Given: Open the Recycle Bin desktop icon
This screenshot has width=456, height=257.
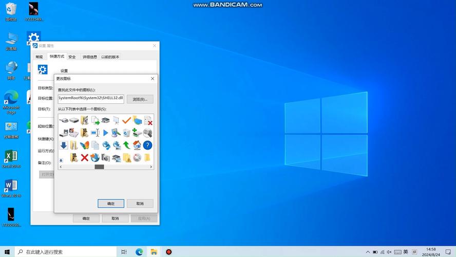Looking at the screenshot, I should pos(11,12).
